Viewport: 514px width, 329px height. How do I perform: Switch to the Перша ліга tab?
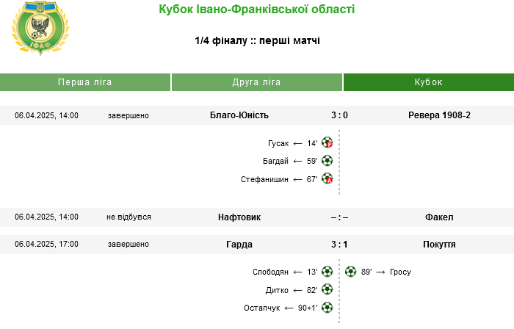(85, 82)
